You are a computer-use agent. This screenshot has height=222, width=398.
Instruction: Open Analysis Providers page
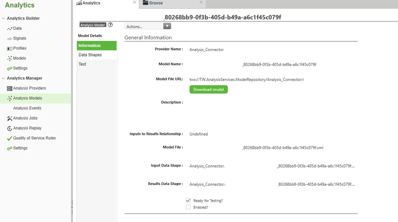point(29,88)
